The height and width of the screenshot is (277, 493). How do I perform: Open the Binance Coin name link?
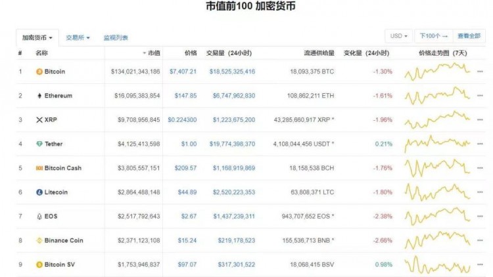tap(64, 240)
